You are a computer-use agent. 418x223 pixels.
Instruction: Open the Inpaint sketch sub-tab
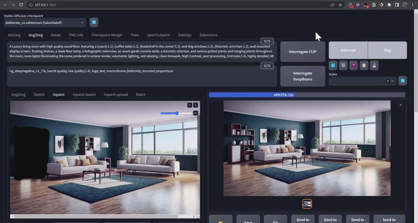[x=84, y=94]
